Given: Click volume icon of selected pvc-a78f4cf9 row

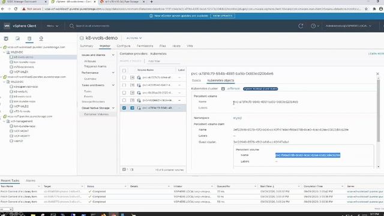Looking at the screenshot, I should pyautogui.click(x=139, y=108).
